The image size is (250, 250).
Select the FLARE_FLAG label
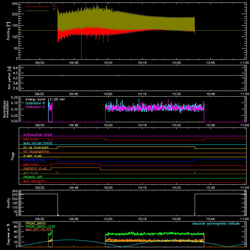click(x=32, y=156)
